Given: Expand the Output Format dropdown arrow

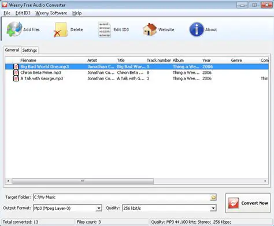Looking at the screenshot, I should (99, 208).
